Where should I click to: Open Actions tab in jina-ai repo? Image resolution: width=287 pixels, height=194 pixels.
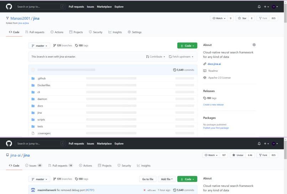[85, 166]
